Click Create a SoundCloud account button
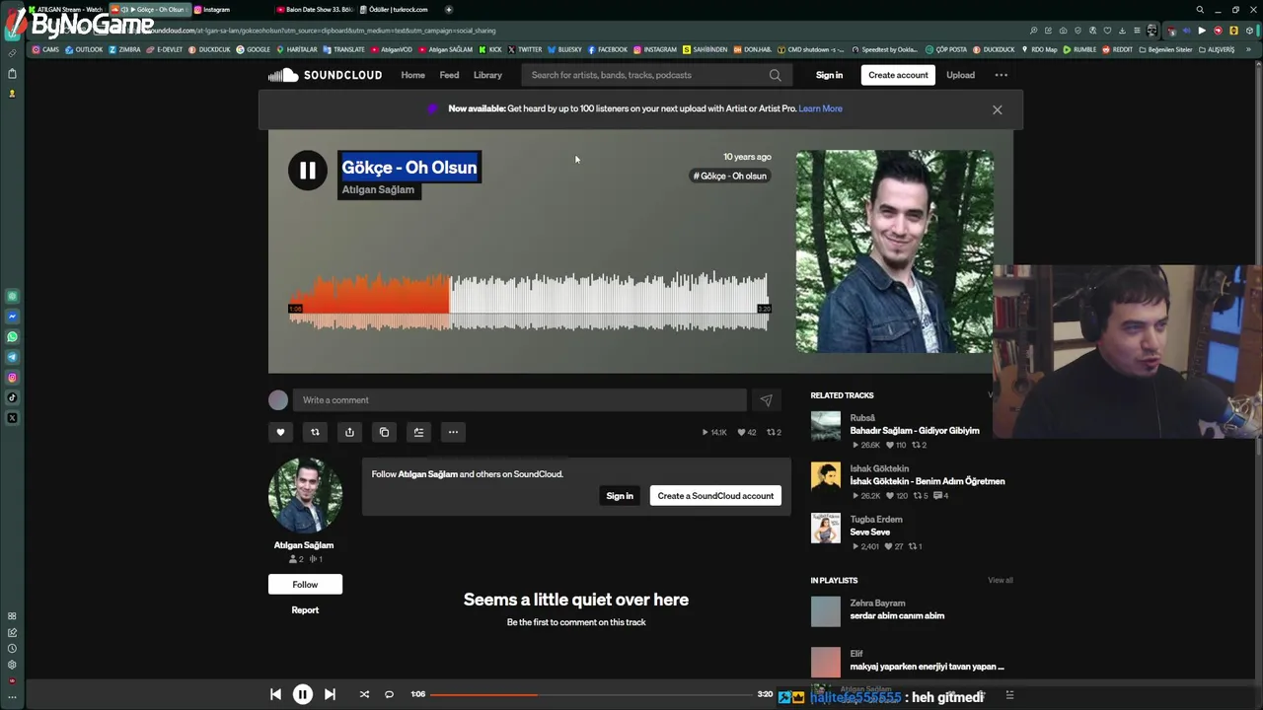 point(715,496)
